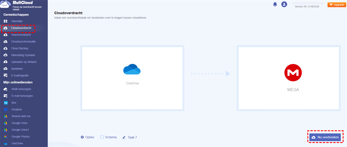Open notifications bell icon
The image size is (347, 147).
(x=275, y=4)
